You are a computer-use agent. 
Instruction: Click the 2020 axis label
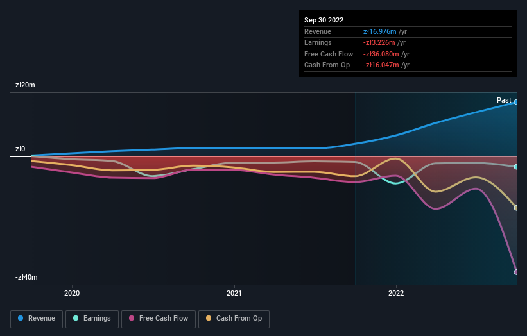(x=72, y=293)
